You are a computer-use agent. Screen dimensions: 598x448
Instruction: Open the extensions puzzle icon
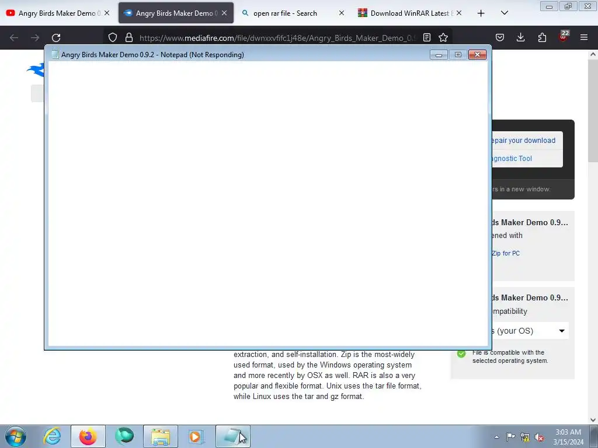pyautogui.click(x=542, y=37)
